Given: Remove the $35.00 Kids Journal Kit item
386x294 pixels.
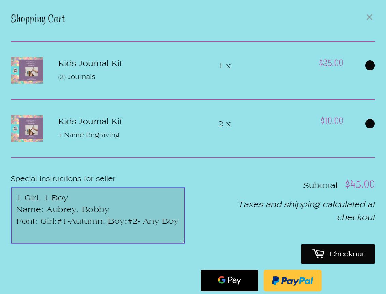Looking at the screenshot, I should [370, 66].
